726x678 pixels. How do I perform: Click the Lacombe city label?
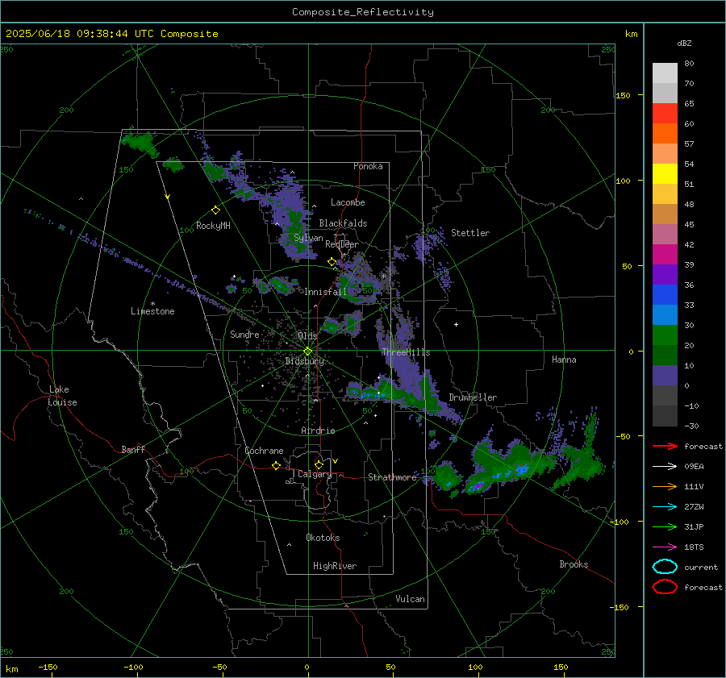tap(348, 202)
